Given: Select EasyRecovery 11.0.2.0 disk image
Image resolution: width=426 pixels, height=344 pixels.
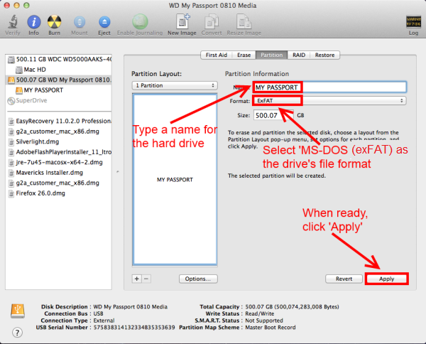Looking at the screenshot, I should click(x=60, y=121).
